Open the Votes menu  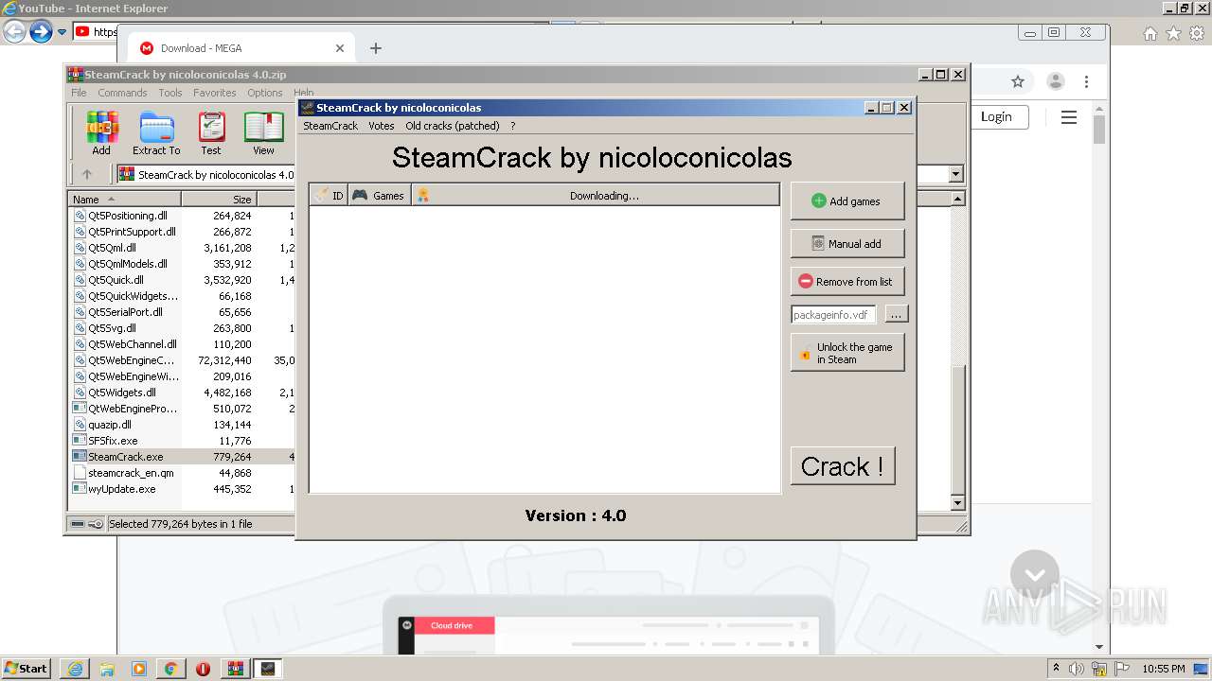(x=382, y=126)
